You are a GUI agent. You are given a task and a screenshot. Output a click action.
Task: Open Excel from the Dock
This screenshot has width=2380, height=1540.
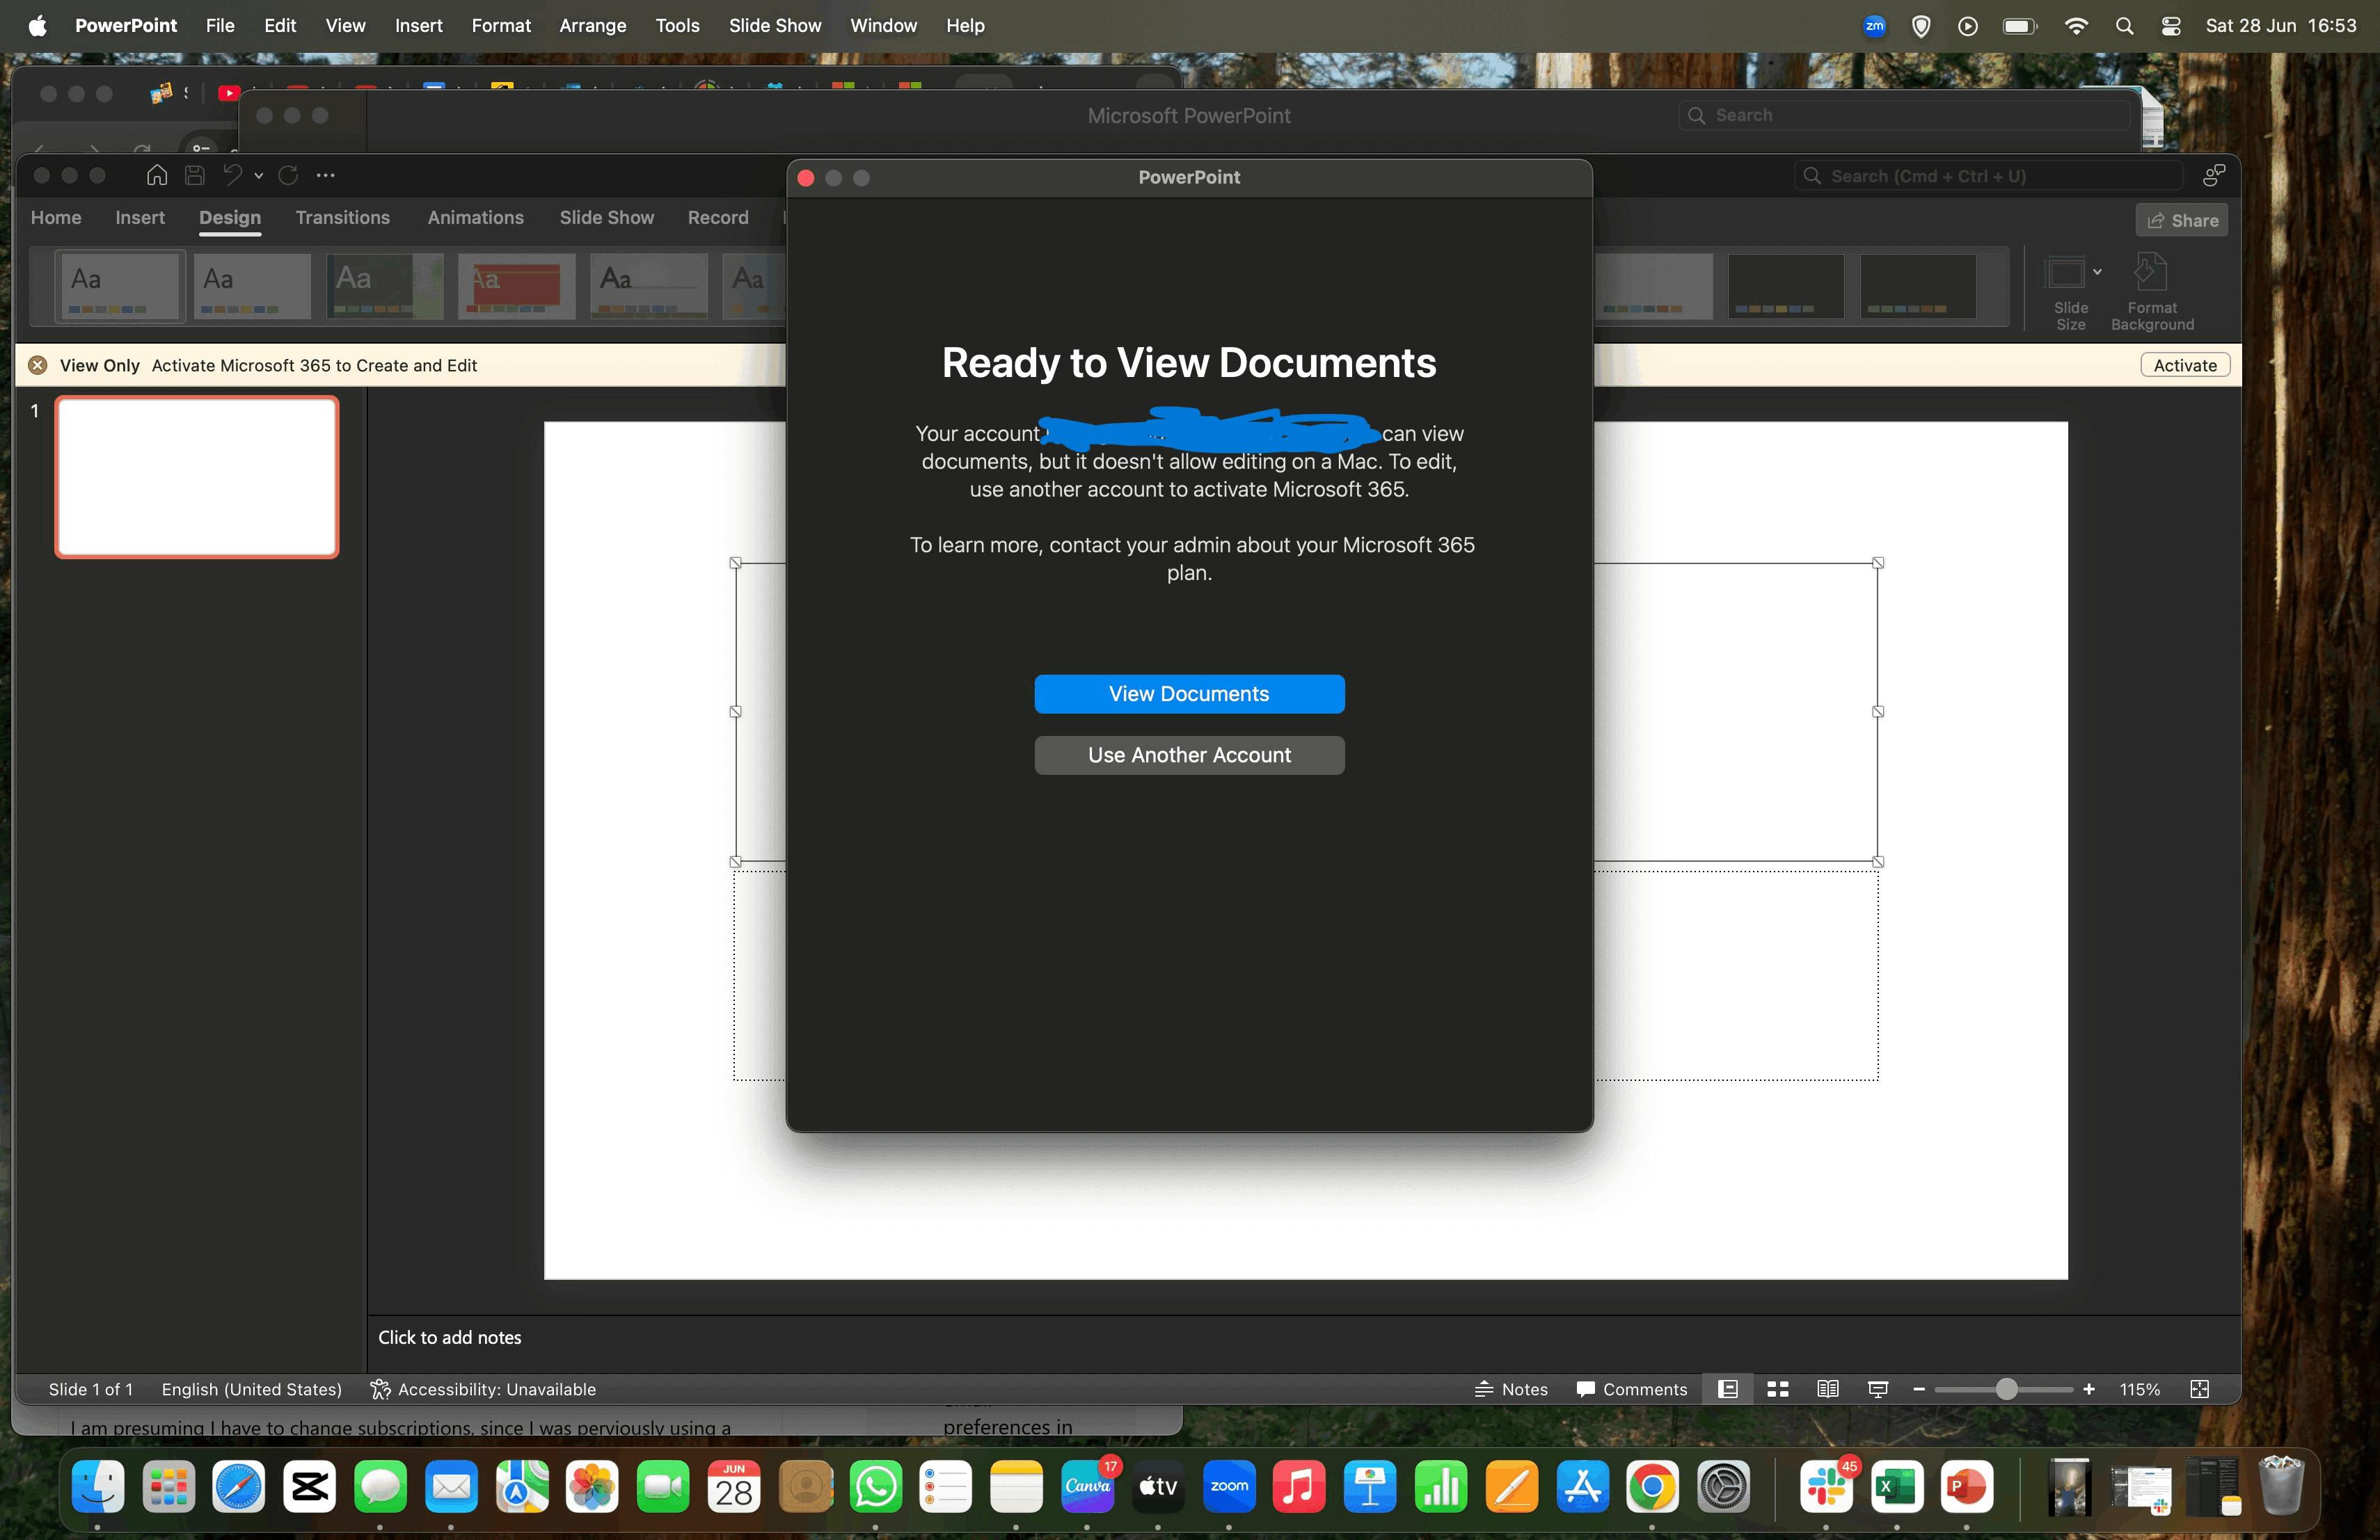click(1897, 1486)
